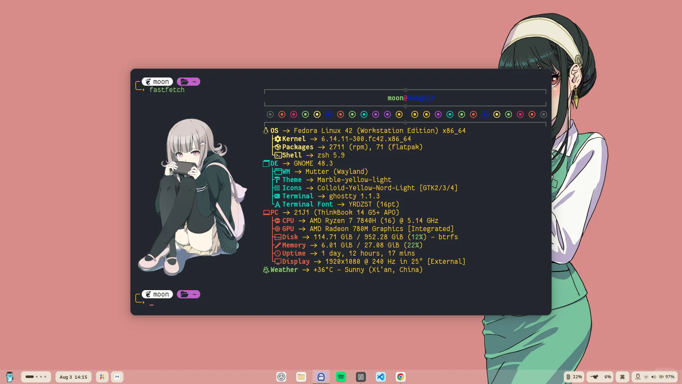Click the volume icon in the system tray
682x384 pixels.
click(654, 377)
